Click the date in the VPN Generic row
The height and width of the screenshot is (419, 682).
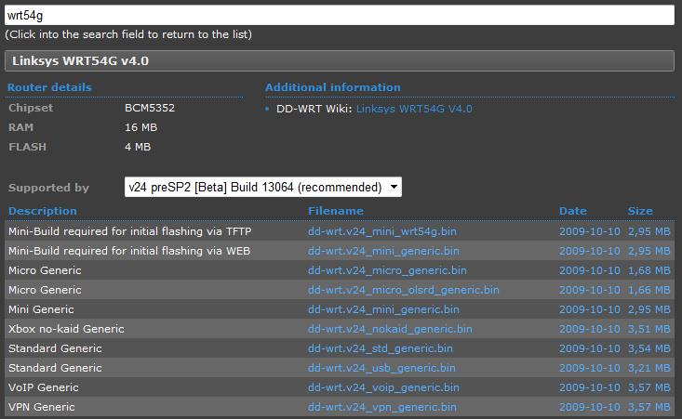click(x=590, y=407)
